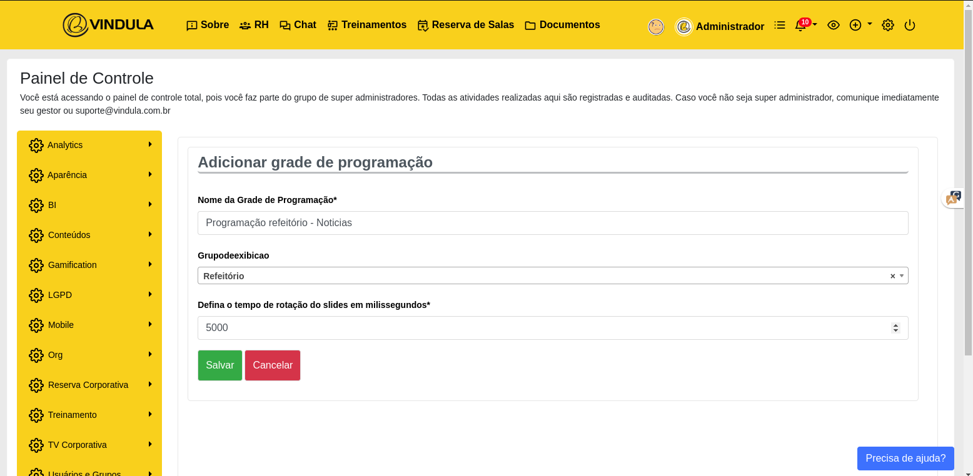Click the Nome da Grade de Programação field
This screenshot has height=476, width=973.
point(553,223)
